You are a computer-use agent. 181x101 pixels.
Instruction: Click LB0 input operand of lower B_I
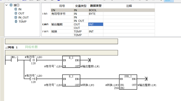point(53,85)
